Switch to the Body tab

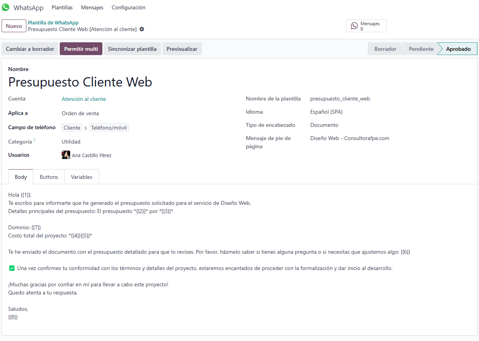[x=21, y=177]
